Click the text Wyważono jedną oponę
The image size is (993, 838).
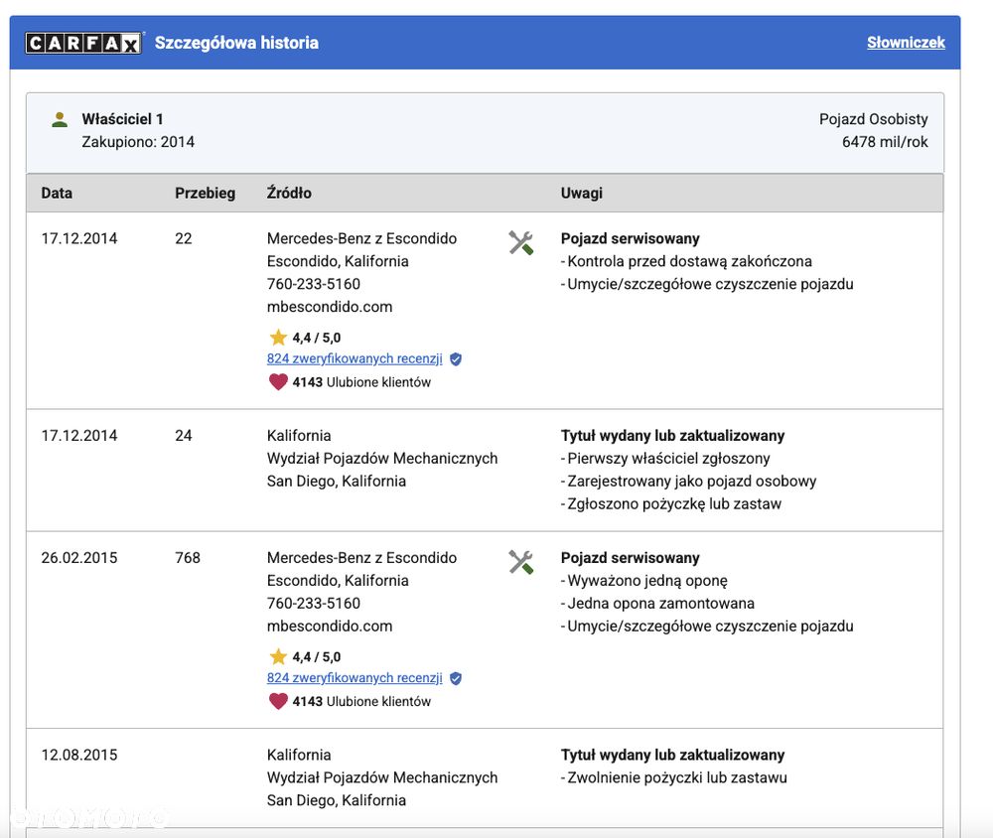click(x=647, y=581)
